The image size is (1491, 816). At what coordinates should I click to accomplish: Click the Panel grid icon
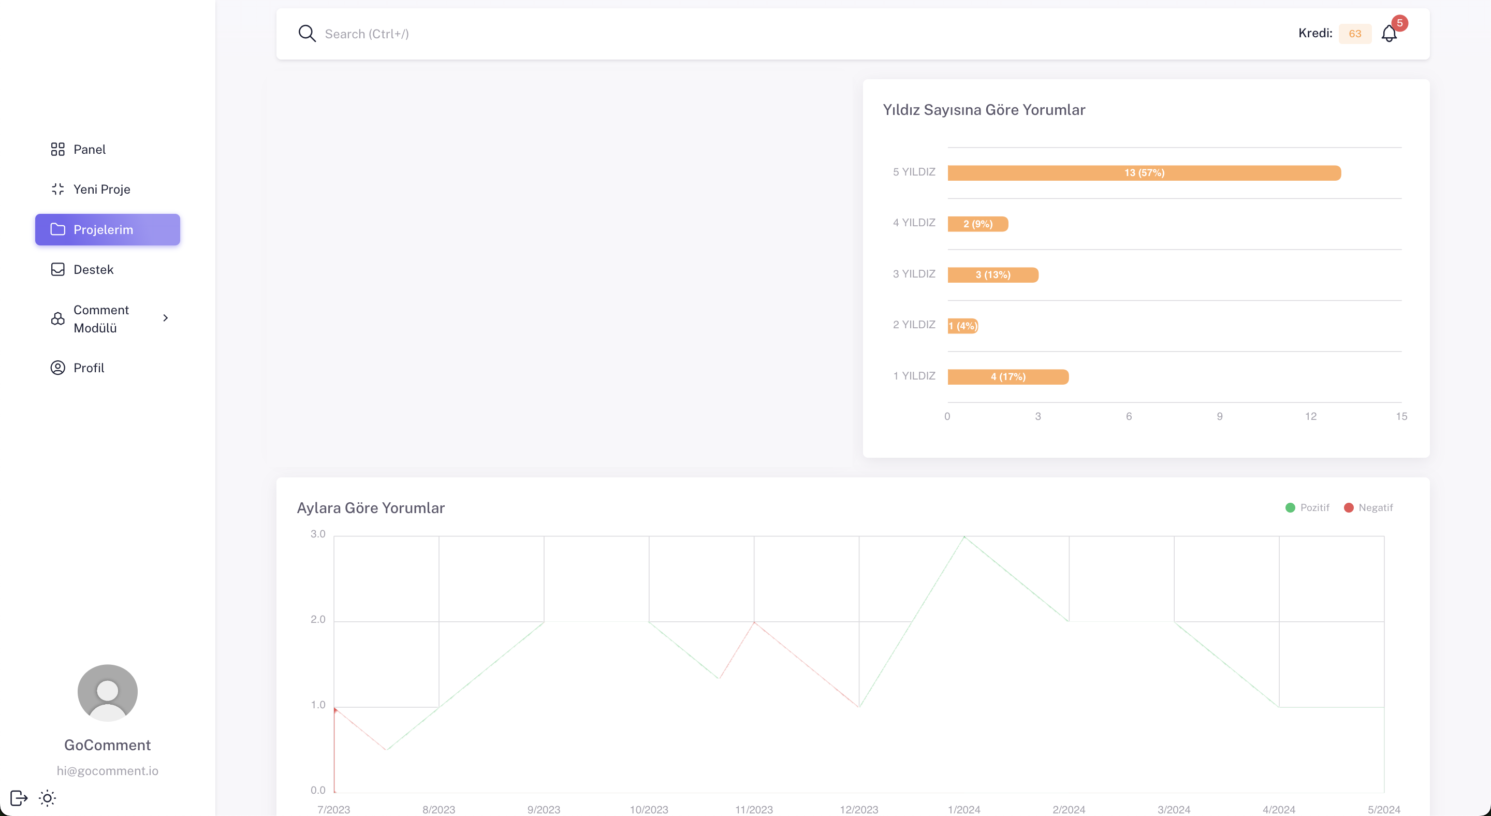pos(58,149)
